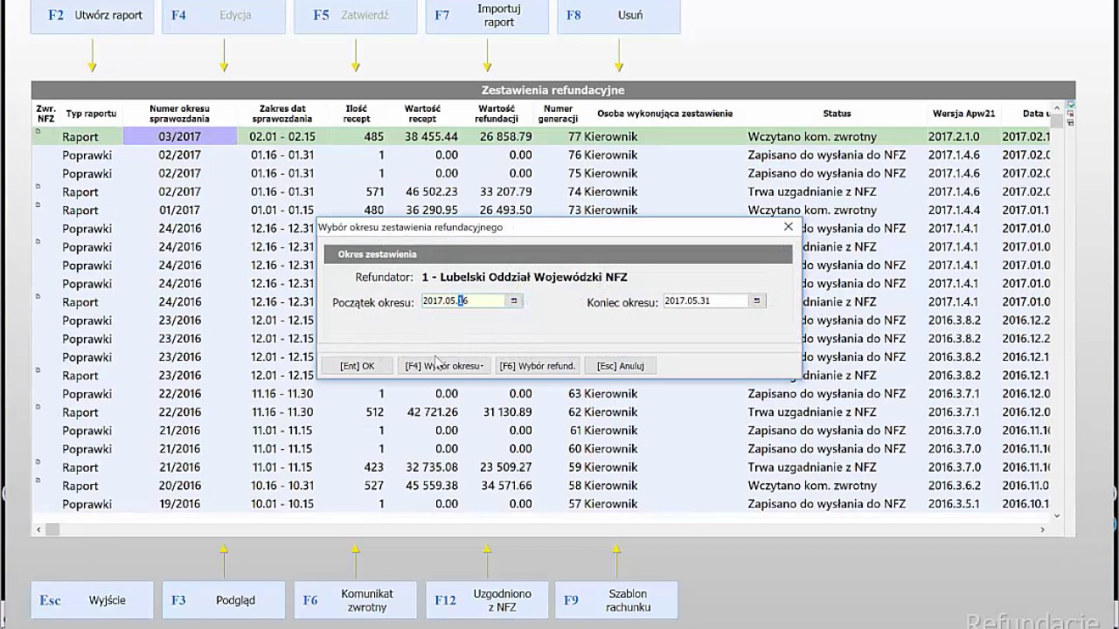Click the Numer generacji column header
The height and width of the screenshot is (629, 1119).
[x=558, y=114]
